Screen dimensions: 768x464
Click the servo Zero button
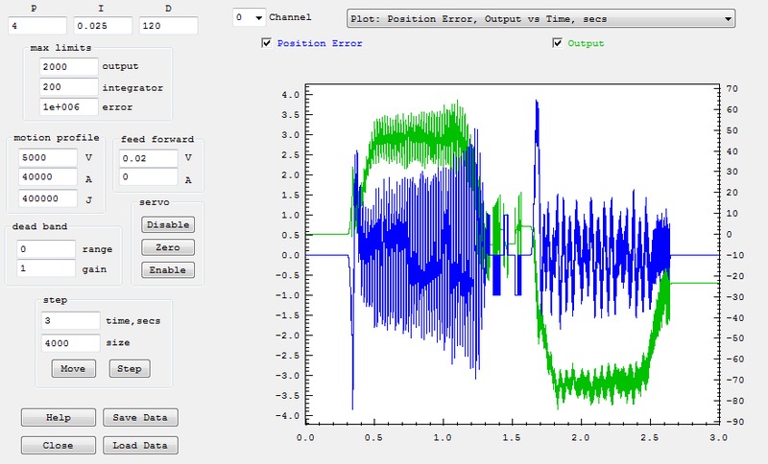pos(167,247)
